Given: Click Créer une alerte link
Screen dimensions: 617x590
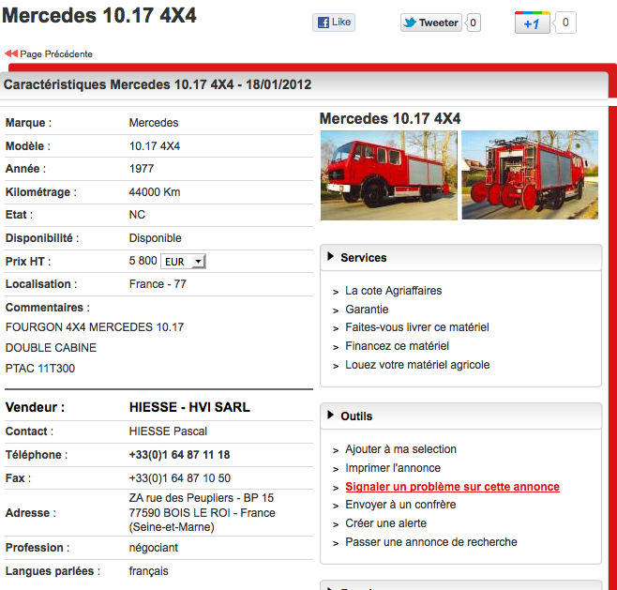Looking at the screenshot, I should pos(385,523).
